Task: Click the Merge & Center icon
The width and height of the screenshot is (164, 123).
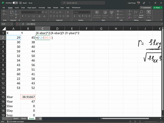Action: tap(68, 16)
